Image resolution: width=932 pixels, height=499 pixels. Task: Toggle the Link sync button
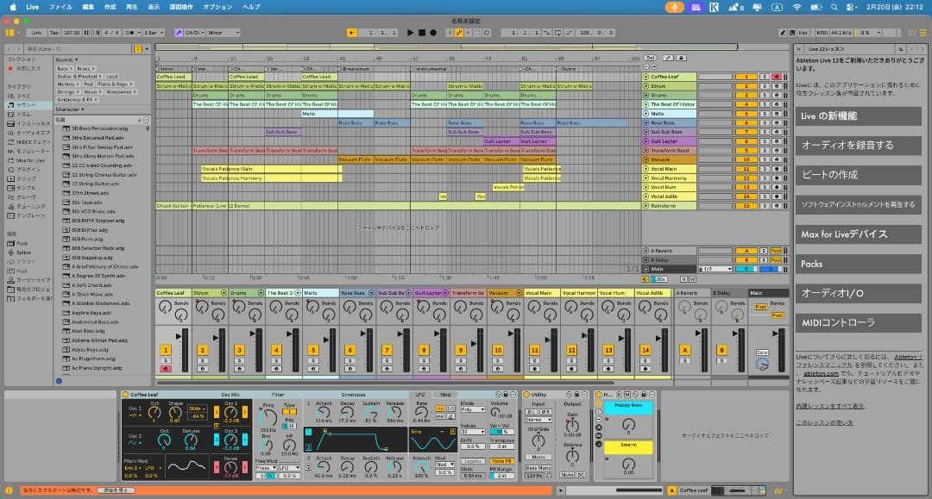[37, 33]
